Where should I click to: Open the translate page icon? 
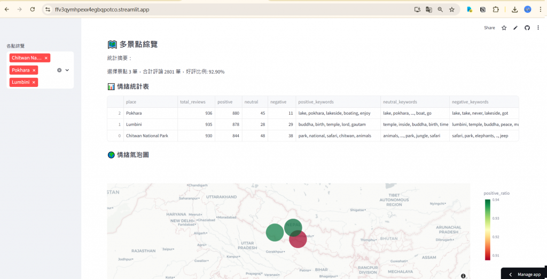coord(429,10)
